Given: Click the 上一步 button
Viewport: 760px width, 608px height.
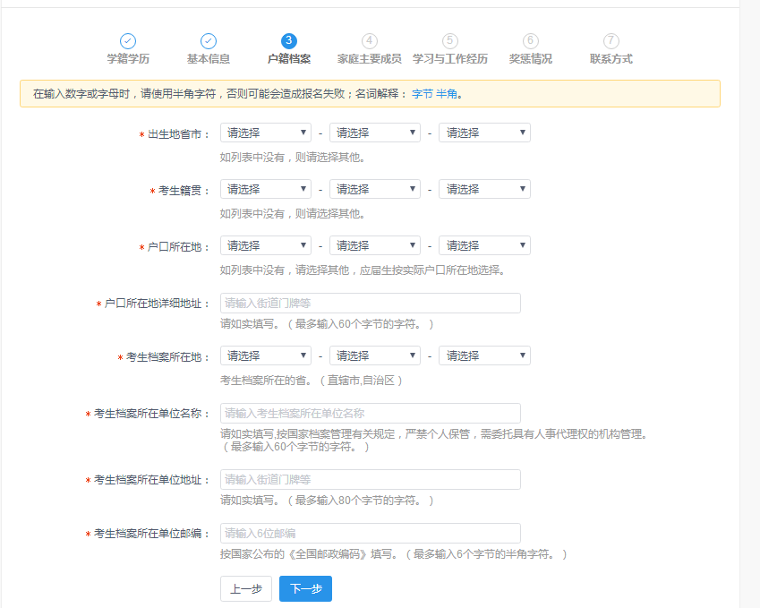Looking at the screenshot, I should pos(245,588).
